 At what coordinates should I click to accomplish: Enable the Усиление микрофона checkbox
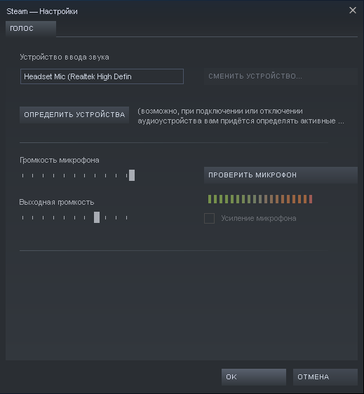pos(209,218)
